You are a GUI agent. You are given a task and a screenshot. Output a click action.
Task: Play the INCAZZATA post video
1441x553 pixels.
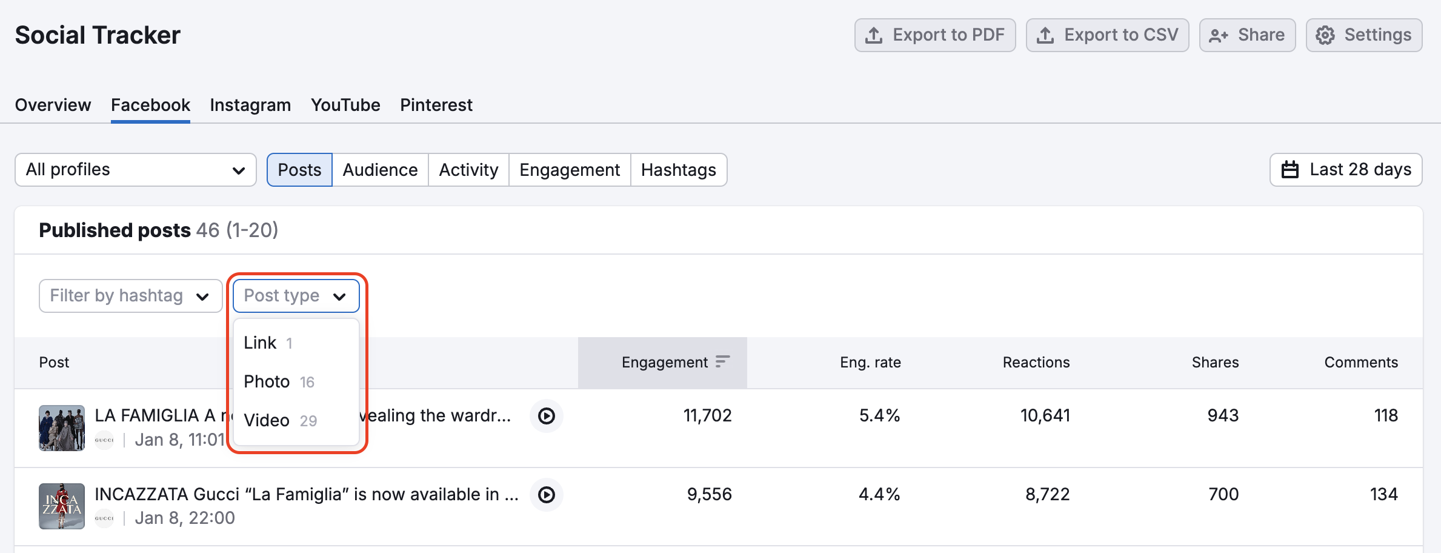[x=546, y=495]
